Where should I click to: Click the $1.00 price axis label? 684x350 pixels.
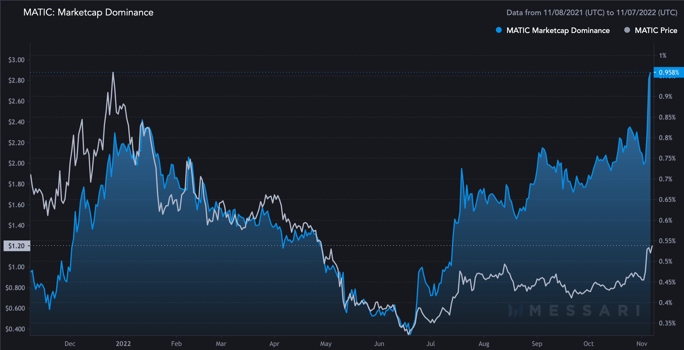click(16, 267)
